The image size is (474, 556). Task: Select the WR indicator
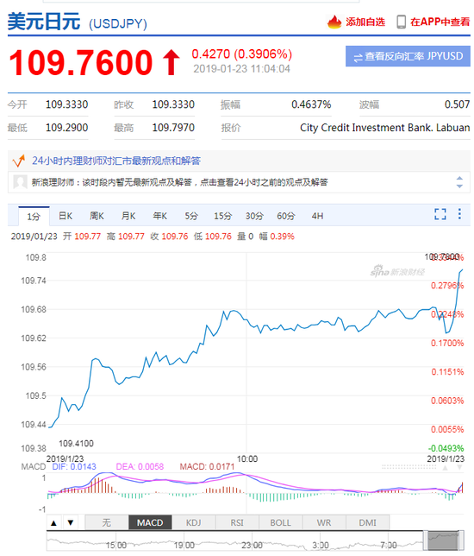[x=324, y=522]
